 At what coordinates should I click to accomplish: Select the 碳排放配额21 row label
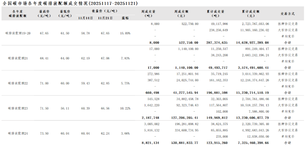(18, 58)
